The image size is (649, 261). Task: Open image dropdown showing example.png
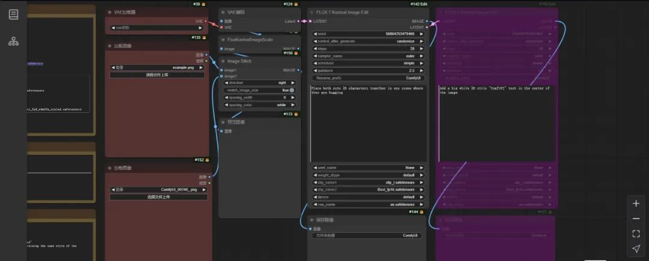coord(157,67)
